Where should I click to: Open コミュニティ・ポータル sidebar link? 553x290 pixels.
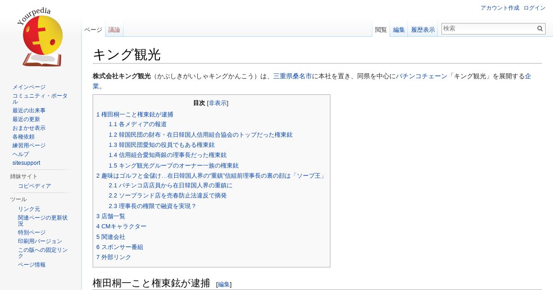pos(40,99)
